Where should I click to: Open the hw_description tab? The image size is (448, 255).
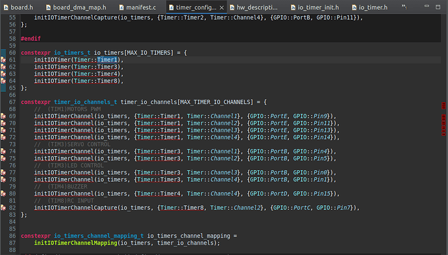click(x=254, y=7)
